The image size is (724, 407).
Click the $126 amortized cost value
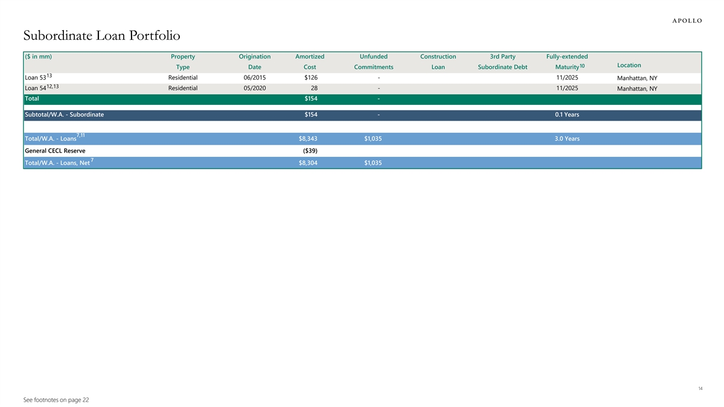[311, 78]
